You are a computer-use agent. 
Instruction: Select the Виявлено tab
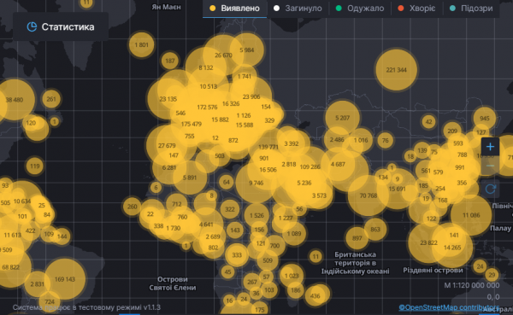click(x=234, y=9)
